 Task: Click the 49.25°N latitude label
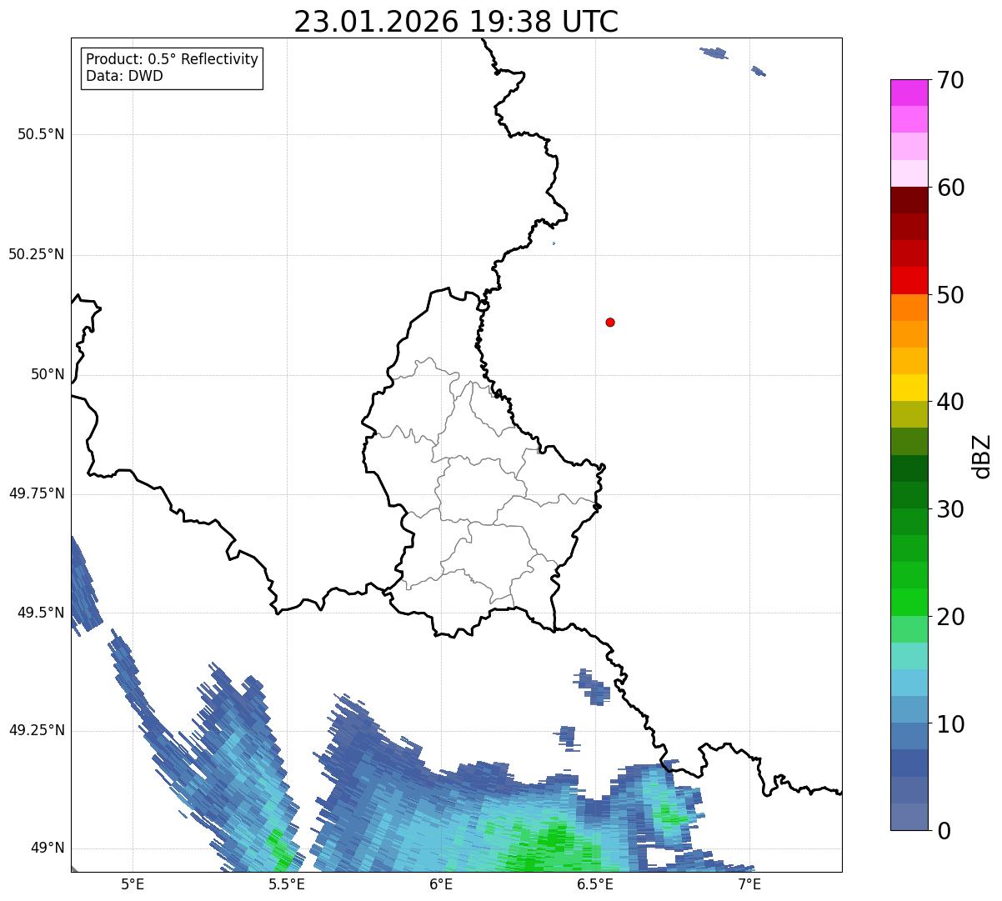[36, 730]
